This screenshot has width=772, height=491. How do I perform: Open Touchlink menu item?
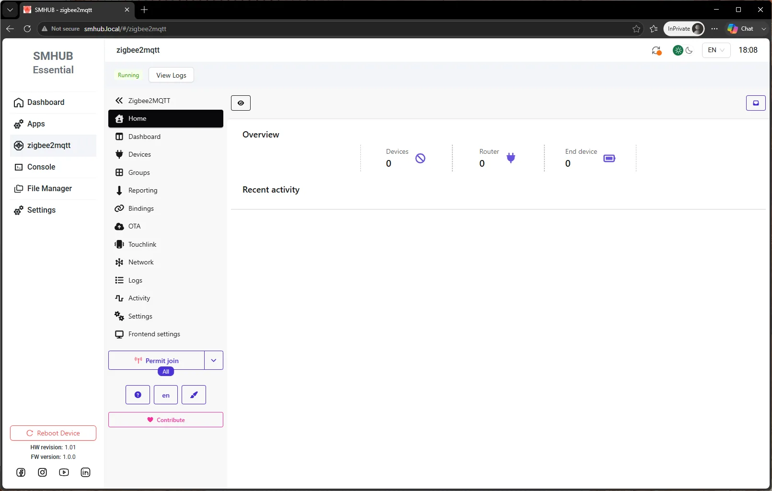[166, 244]
